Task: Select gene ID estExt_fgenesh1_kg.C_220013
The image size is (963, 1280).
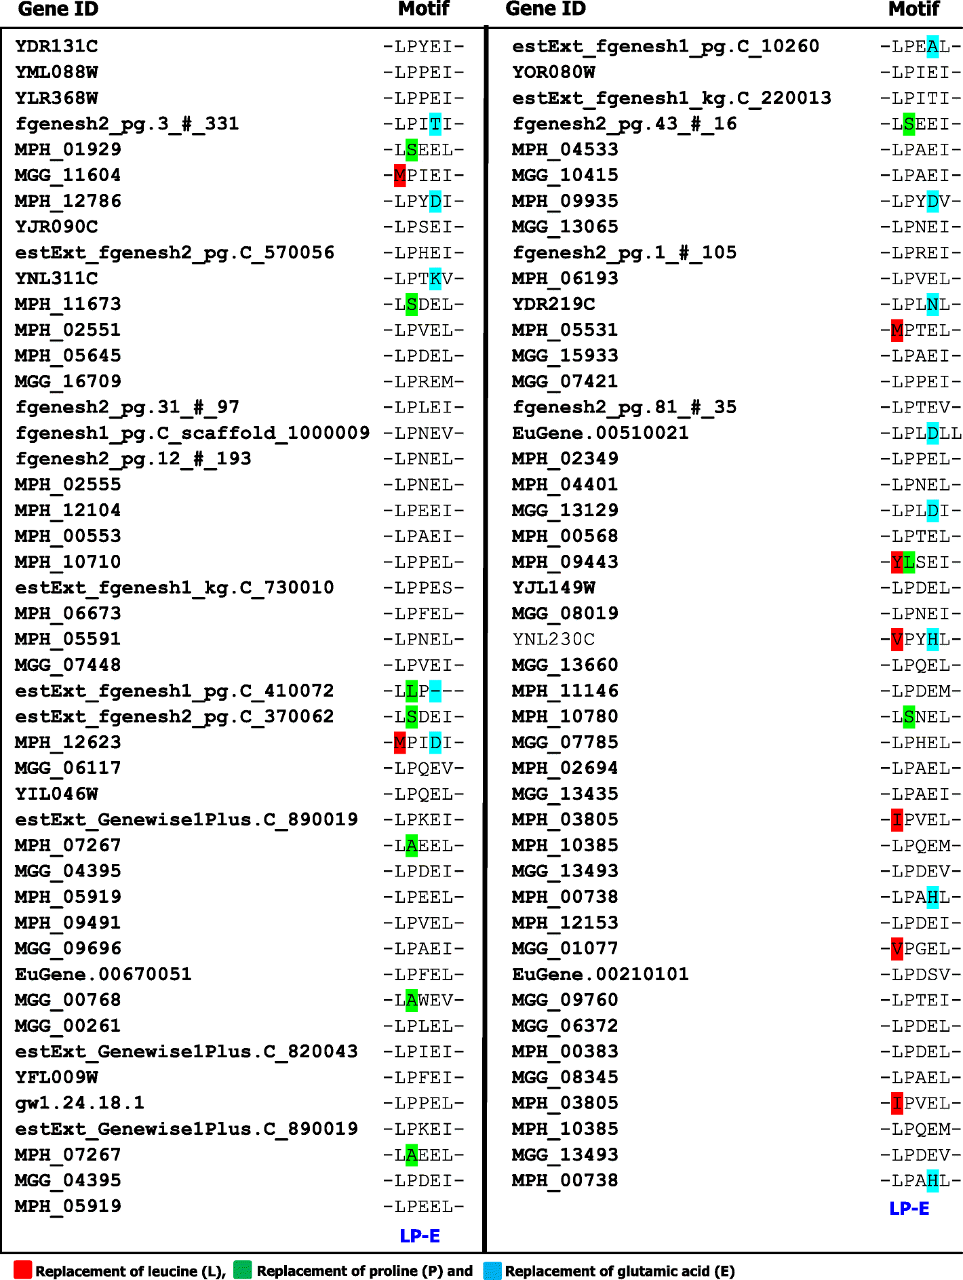Action: [x=672, y=98]
